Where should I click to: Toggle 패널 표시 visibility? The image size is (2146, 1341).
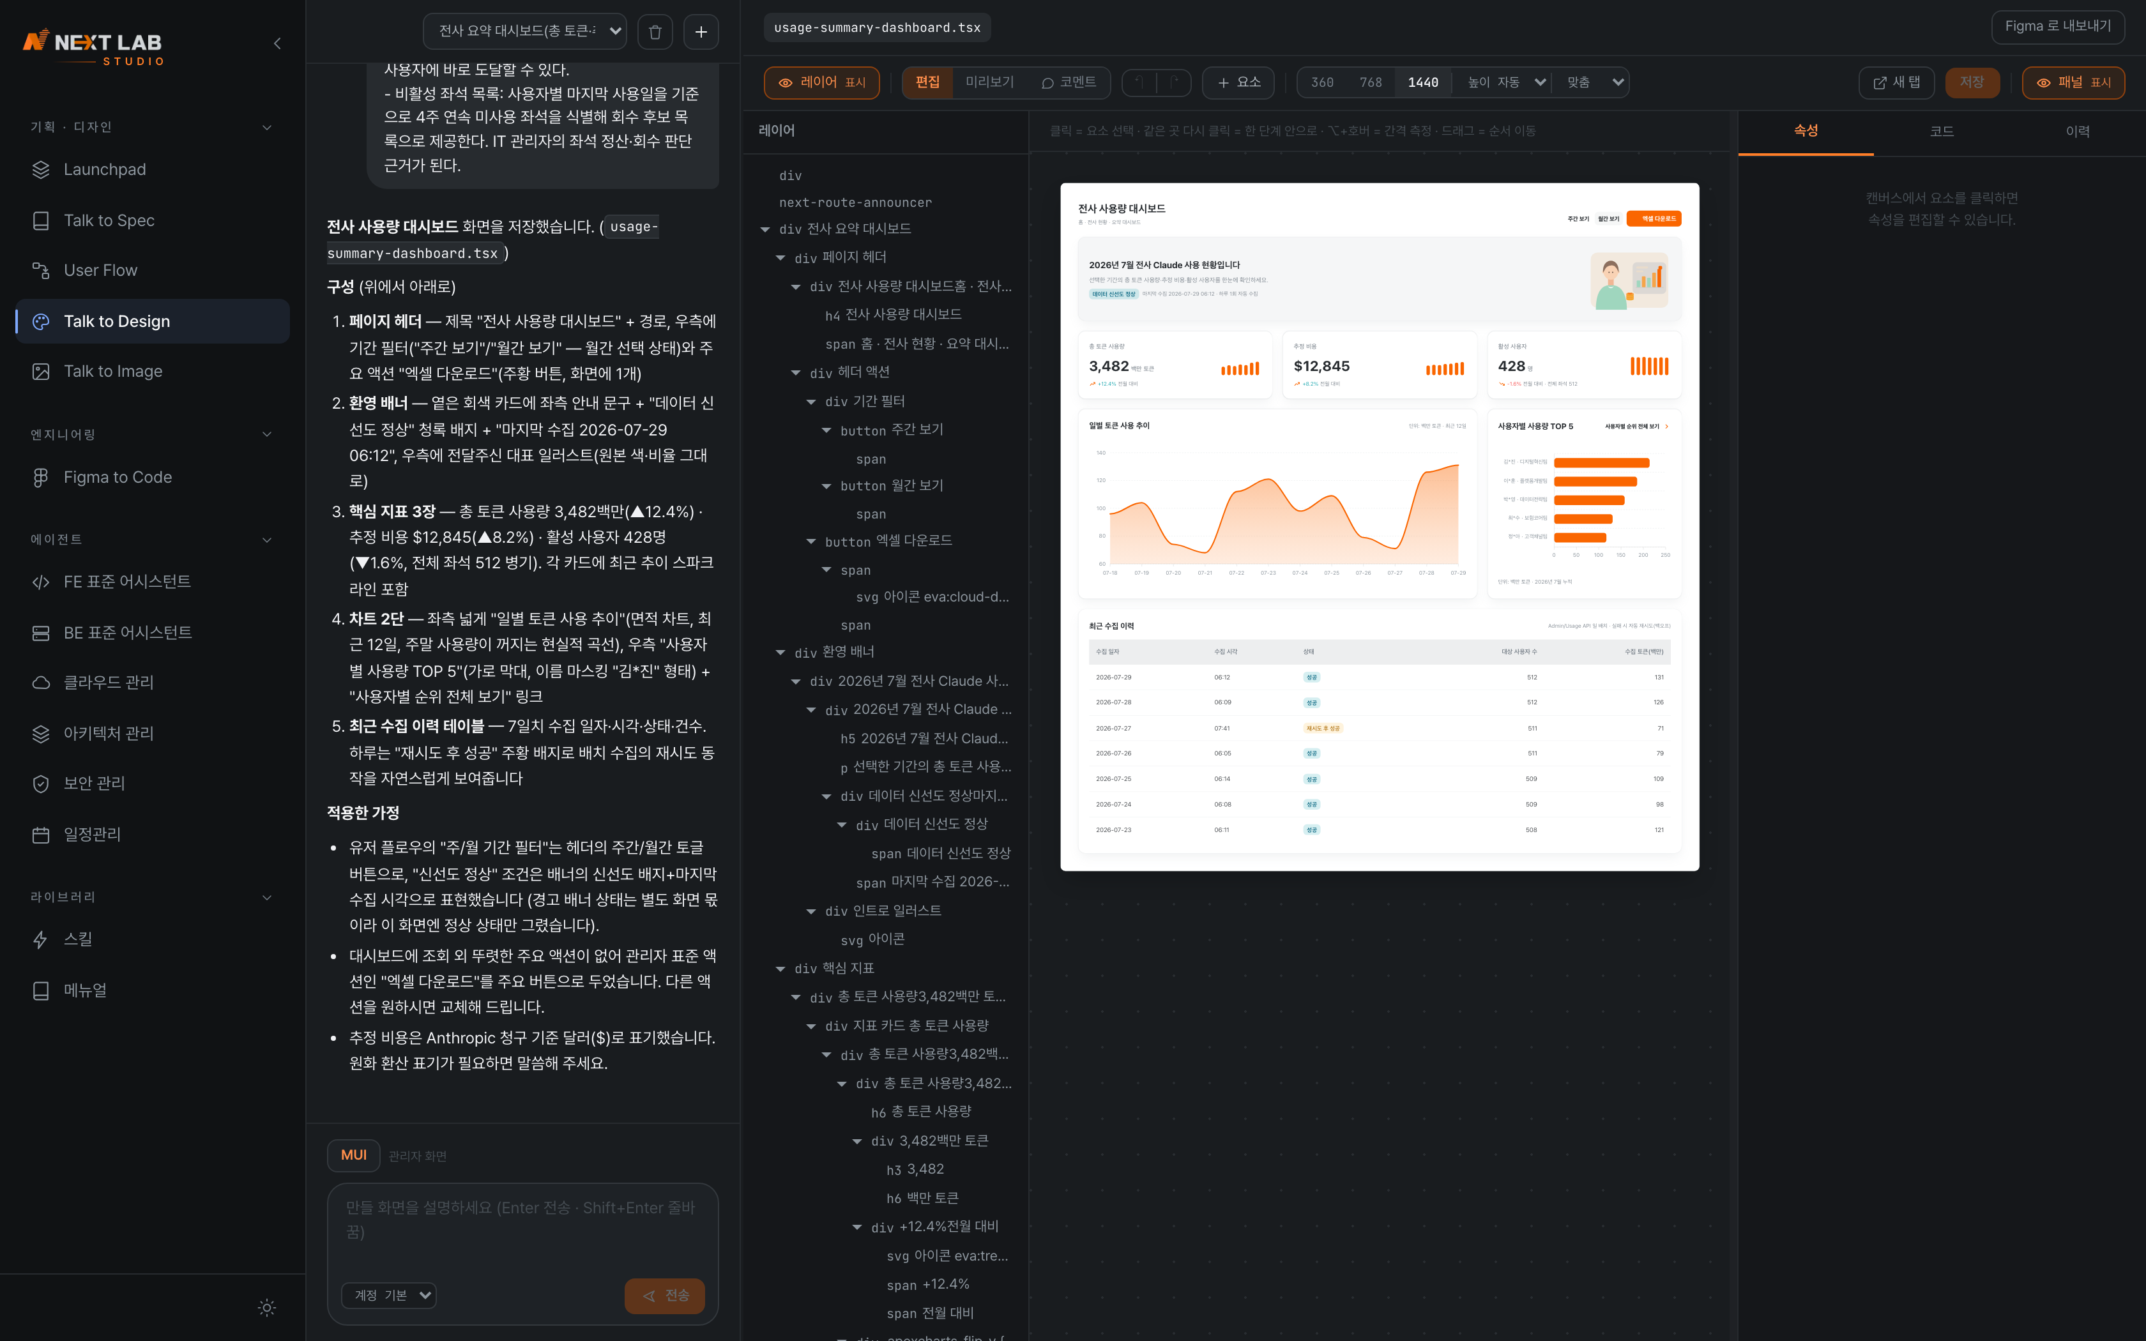(x=2073, y=82)
